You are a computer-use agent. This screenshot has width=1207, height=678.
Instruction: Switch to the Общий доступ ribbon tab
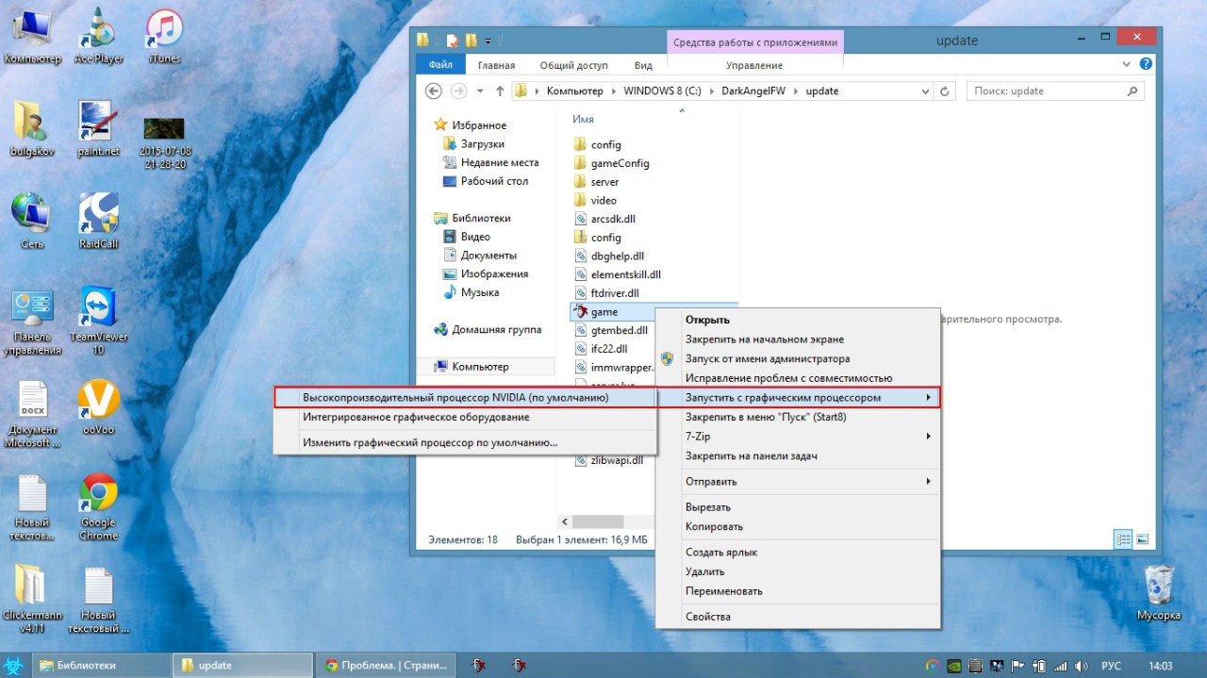tap(573, 65)
